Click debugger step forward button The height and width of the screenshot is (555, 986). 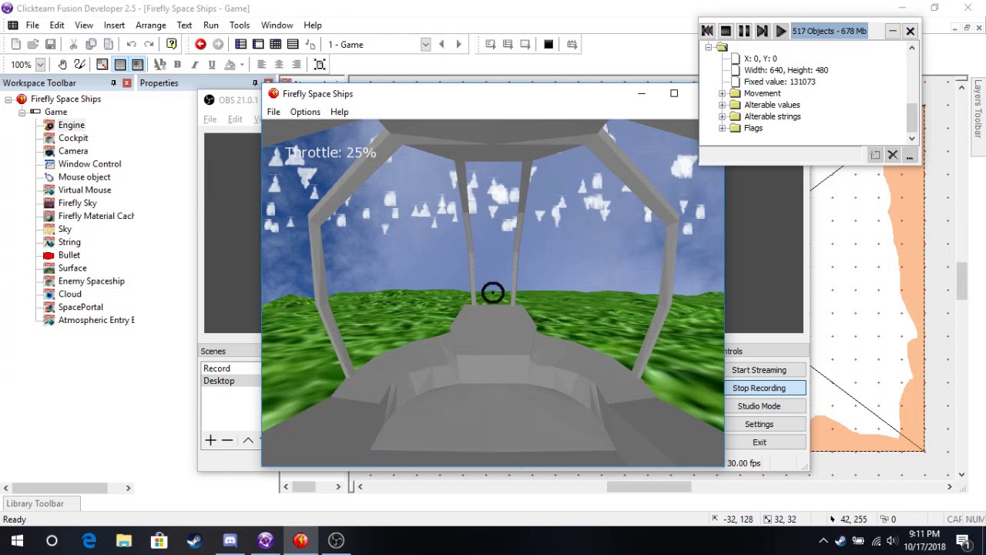click(x=763, y=32)
